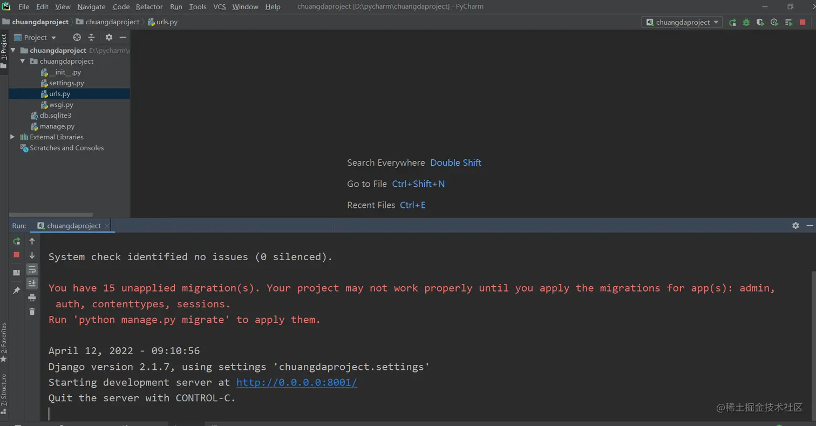The width and height of the screenshot is (816, 426).
Task: Click the Profile run icon in toolbar
Action: click(774, 22)
